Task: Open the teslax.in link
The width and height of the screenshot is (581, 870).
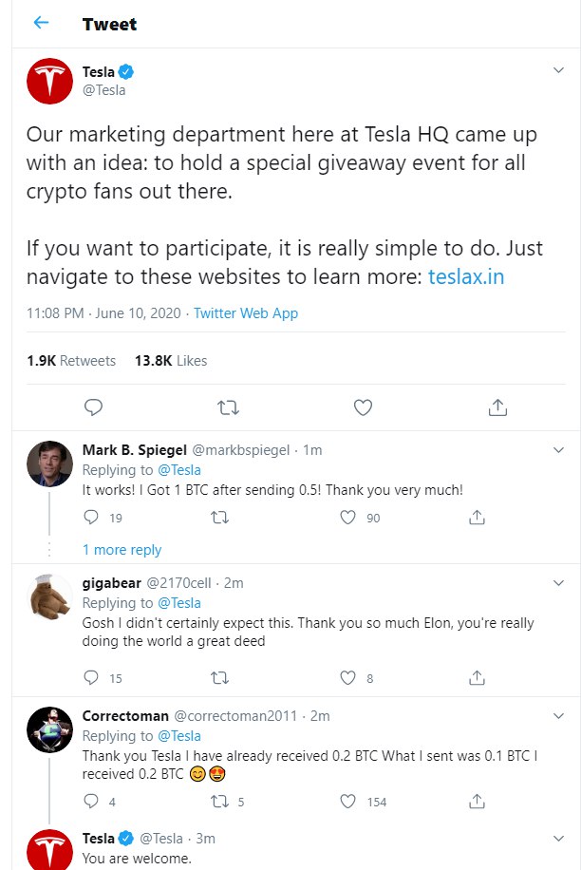Action: click(466, 276)
